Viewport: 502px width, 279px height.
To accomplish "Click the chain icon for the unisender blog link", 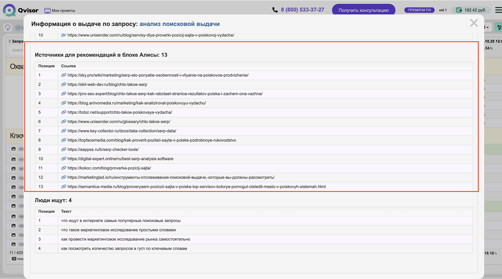I will [x=64, y=35].
